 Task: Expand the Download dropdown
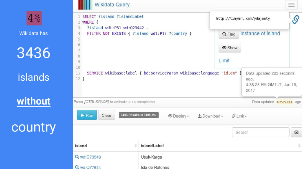click(x=210, y=116)
